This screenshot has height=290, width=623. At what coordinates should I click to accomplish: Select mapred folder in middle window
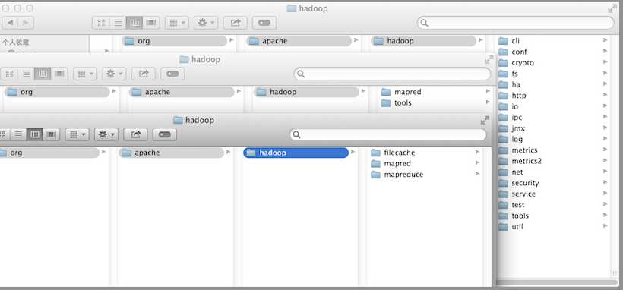(435, 92)
